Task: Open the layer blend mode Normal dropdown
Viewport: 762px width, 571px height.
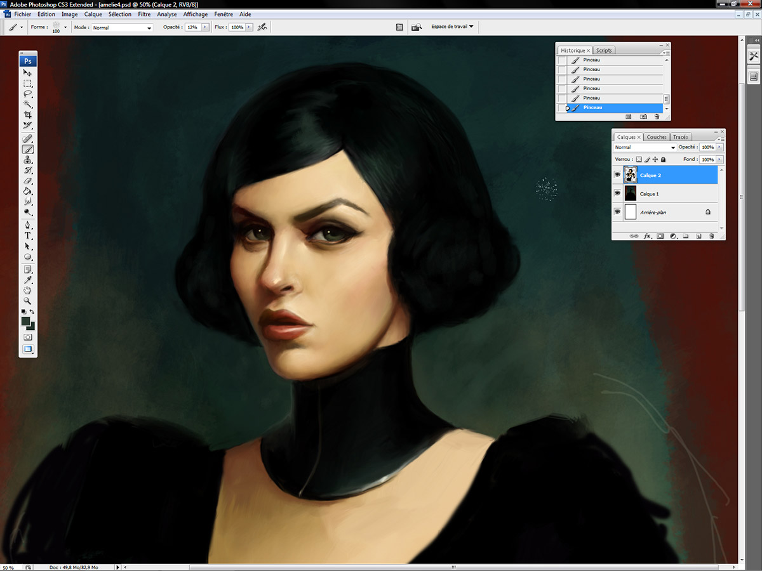Action: [644, 147]
